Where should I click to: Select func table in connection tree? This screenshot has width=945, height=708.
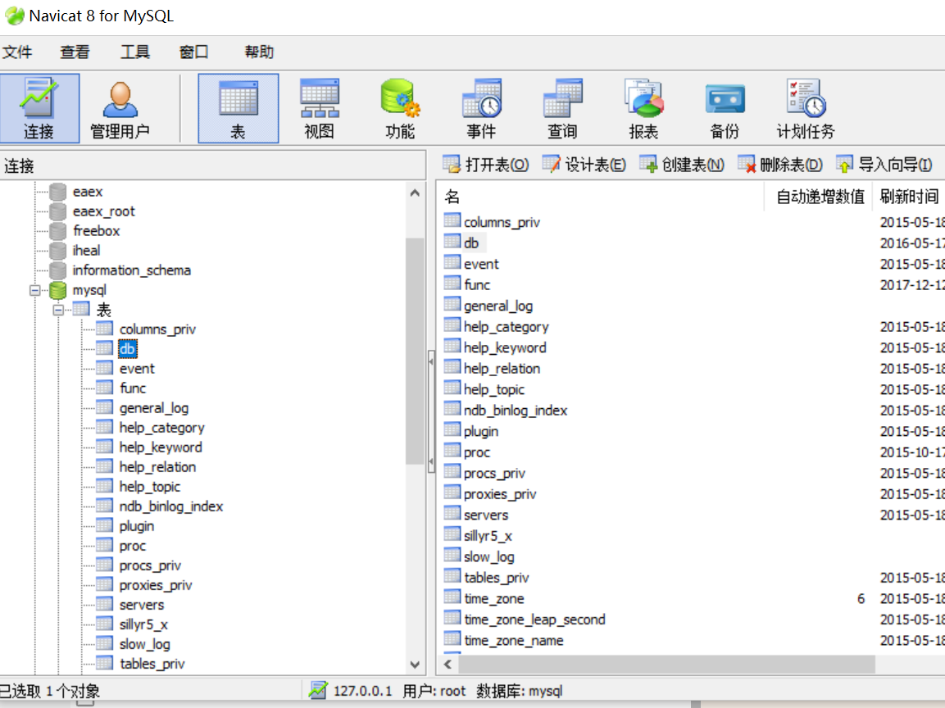[x=133, y=388]
